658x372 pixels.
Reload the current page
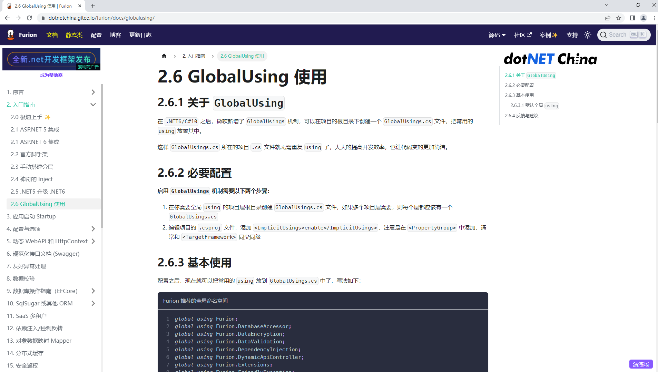pyautogui.click(x=29, y=18)
